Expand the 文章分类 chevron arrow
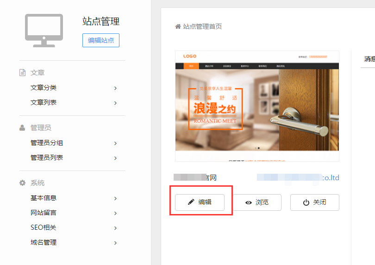The height and width of the screenshot is (265, 375). pyautogui.click(x=115, y=88)
